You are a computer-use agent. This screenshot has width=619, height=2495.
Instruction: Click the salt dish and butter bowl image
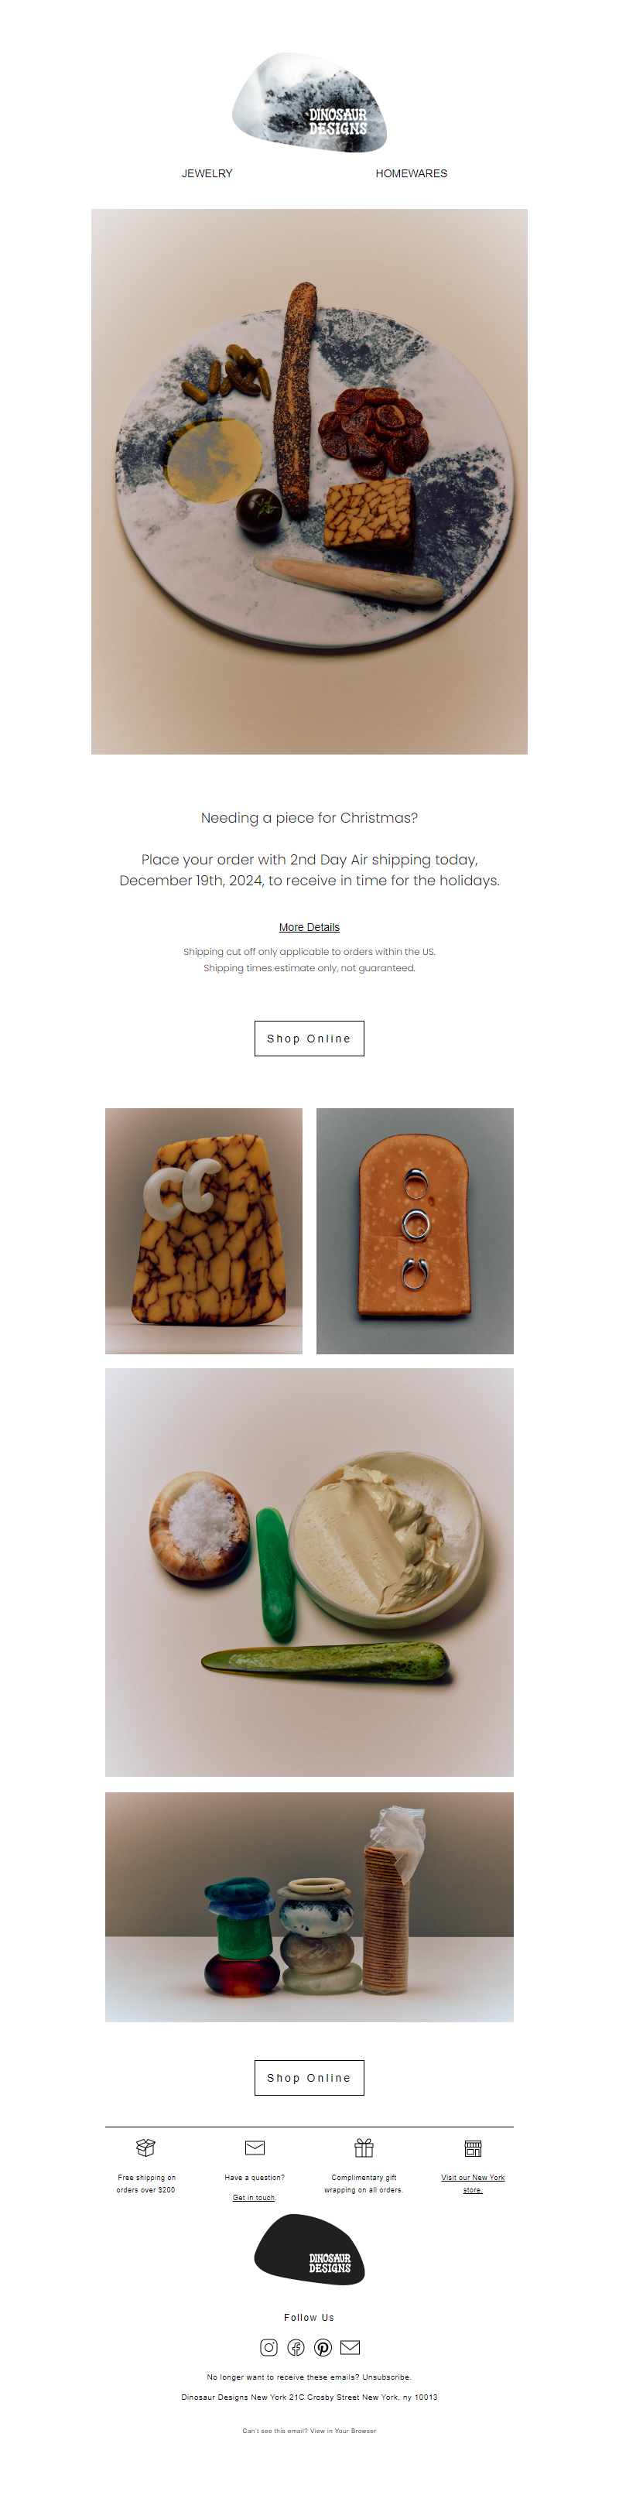click(309, 1572)
